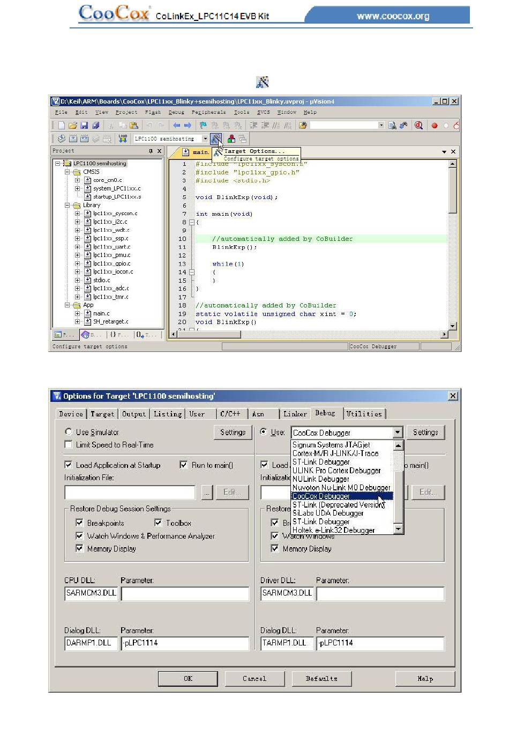
Task: Switch to the Books tab in the project pane
Action: click(92, 335)
